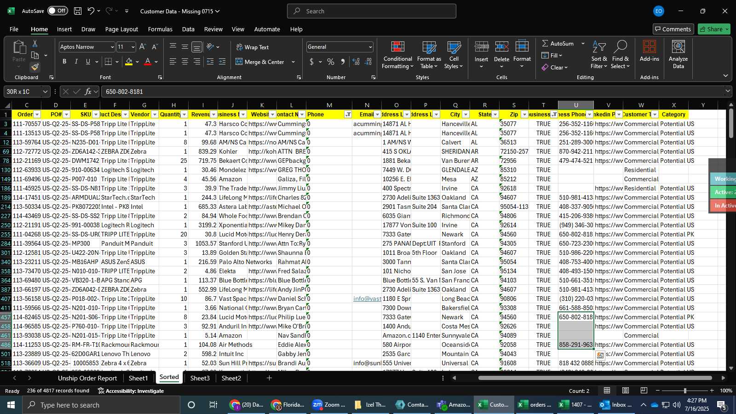Image resolution: width=736 pixels, height=414 pixels.
Task: Click the Save icon in title bar
Action: pyautogui.click(x=78, y=11)
